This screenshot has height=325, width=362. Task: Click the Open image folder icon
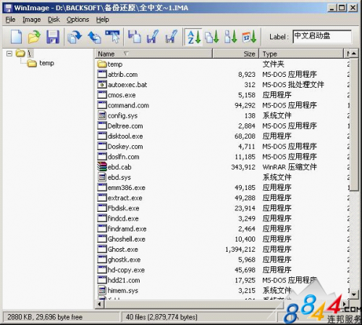click(x=34, y=37)
